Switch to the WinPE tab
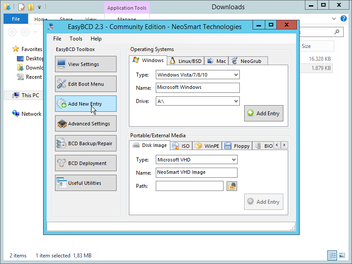The image size is (352, 264). click(207, 146)
